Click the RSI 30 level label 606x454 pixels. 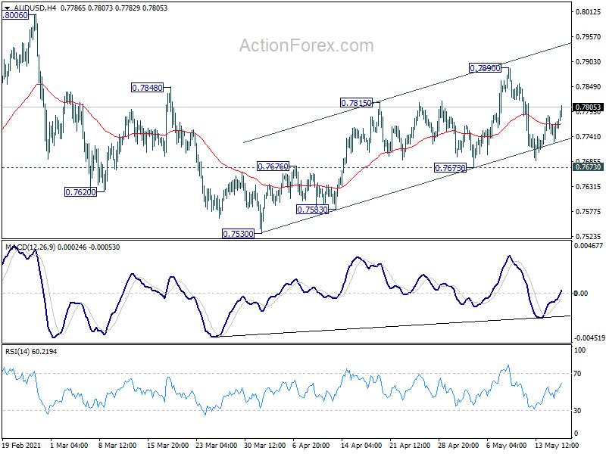point(577,411)
